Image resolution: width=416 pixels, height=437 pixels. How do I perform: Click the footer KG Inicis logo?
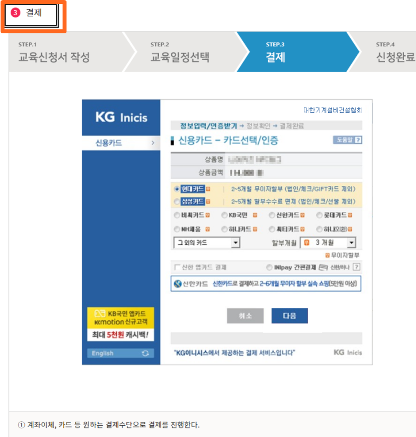click(x=348, y=352)
